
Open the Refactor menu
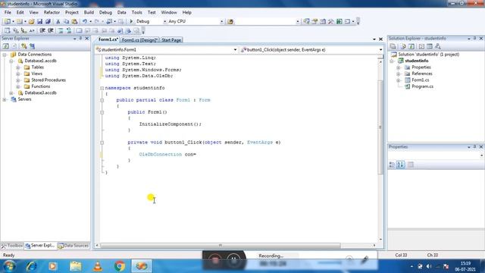tap(52, 12)
